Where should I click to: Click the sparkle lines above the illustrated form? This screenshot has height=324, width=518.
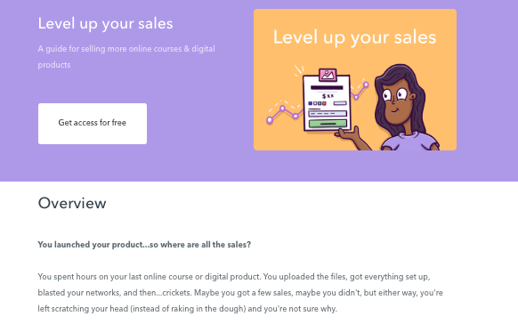click(299, 69)
